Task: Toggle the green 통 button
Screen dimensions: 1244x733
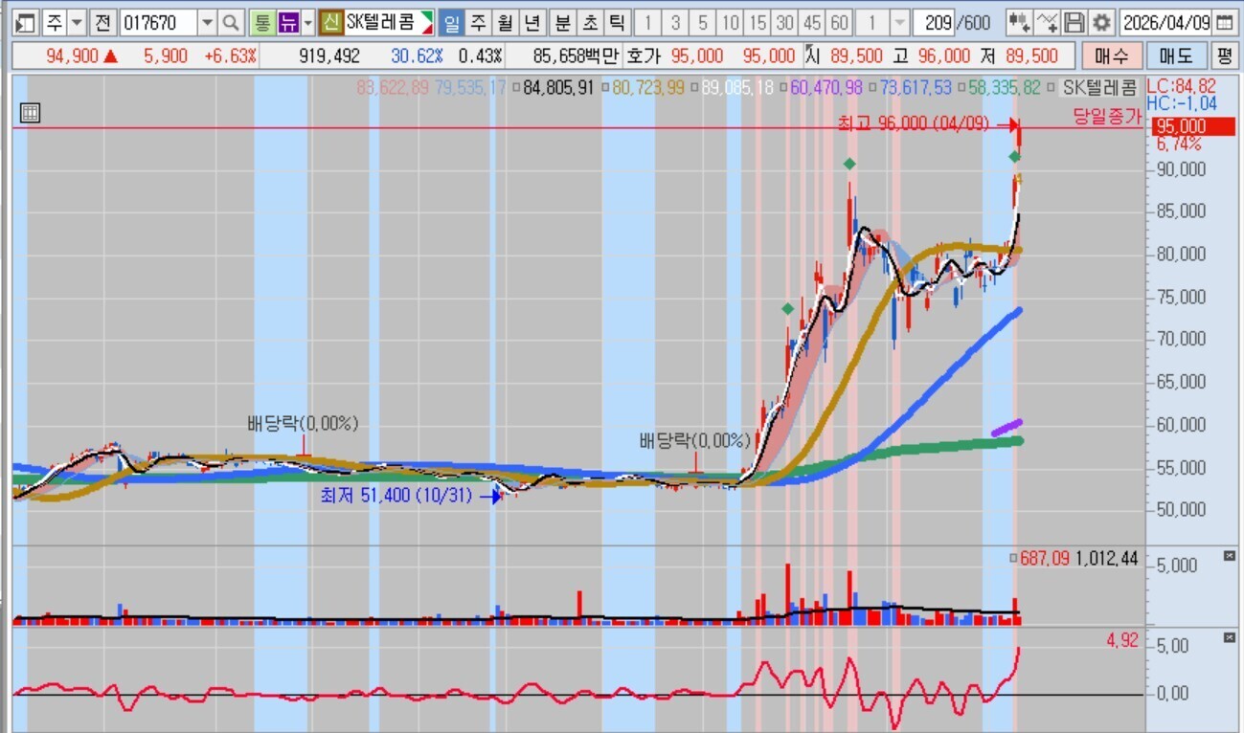Action: [x=261, y=22]
